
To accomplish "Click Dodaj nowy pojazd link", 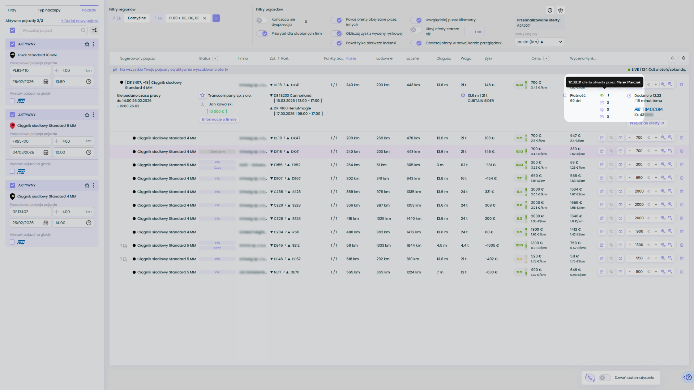I will [80, 21].
